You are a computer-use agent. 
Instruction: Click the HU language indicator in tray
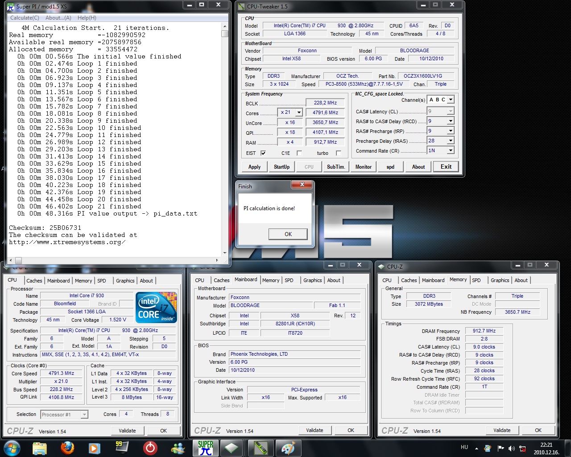point(464,447)
